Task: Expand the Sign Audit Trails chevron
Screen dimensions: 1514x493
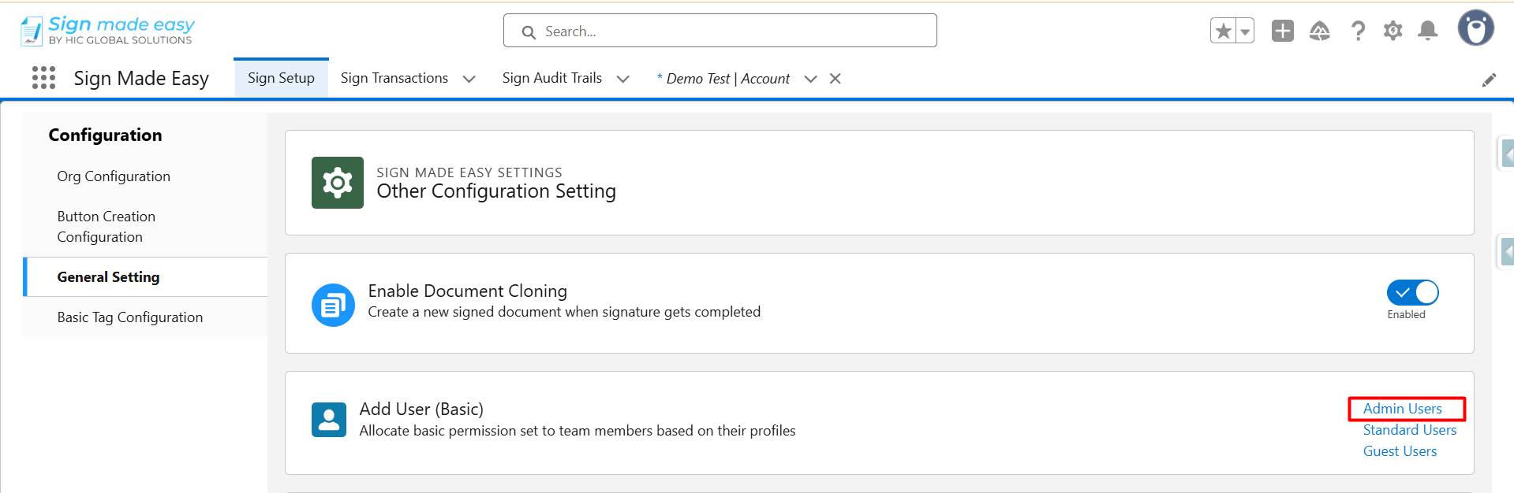Action: coord(622,79)
